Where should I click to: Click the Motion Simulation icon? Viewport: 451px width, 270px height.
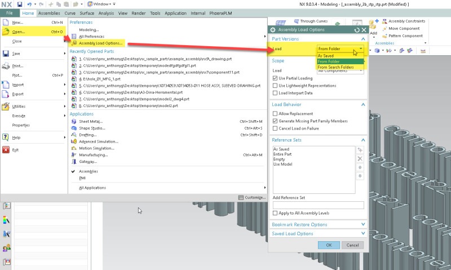[74, 148]
